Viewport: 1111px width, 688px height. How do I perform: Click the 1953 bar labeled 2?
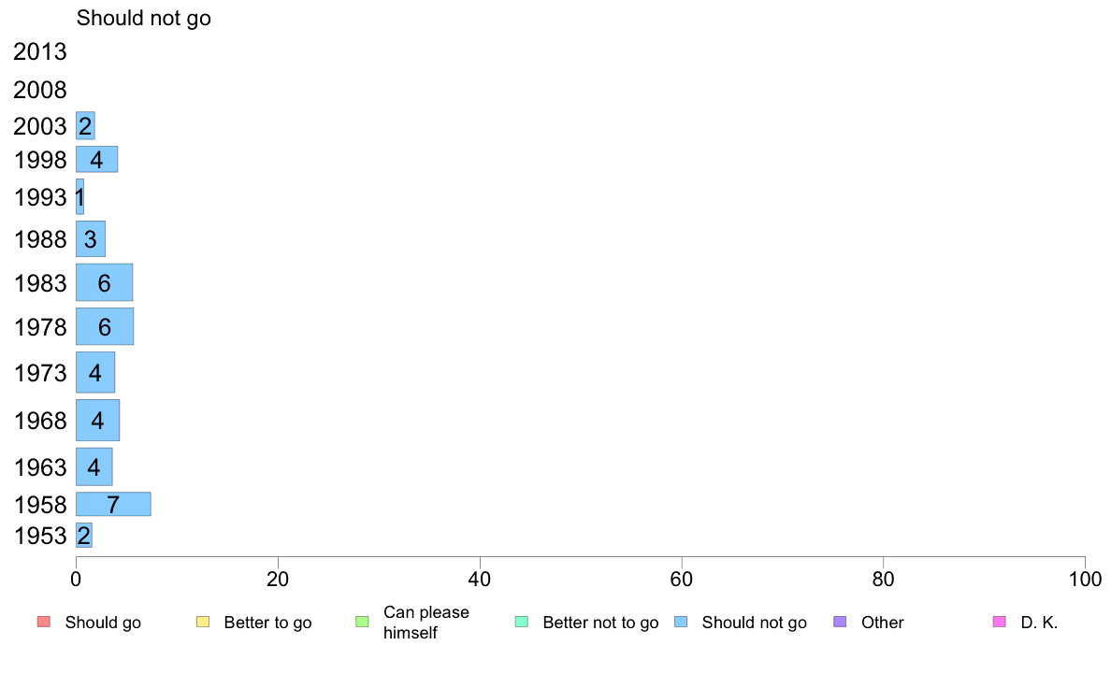click(x=83, y=535)
